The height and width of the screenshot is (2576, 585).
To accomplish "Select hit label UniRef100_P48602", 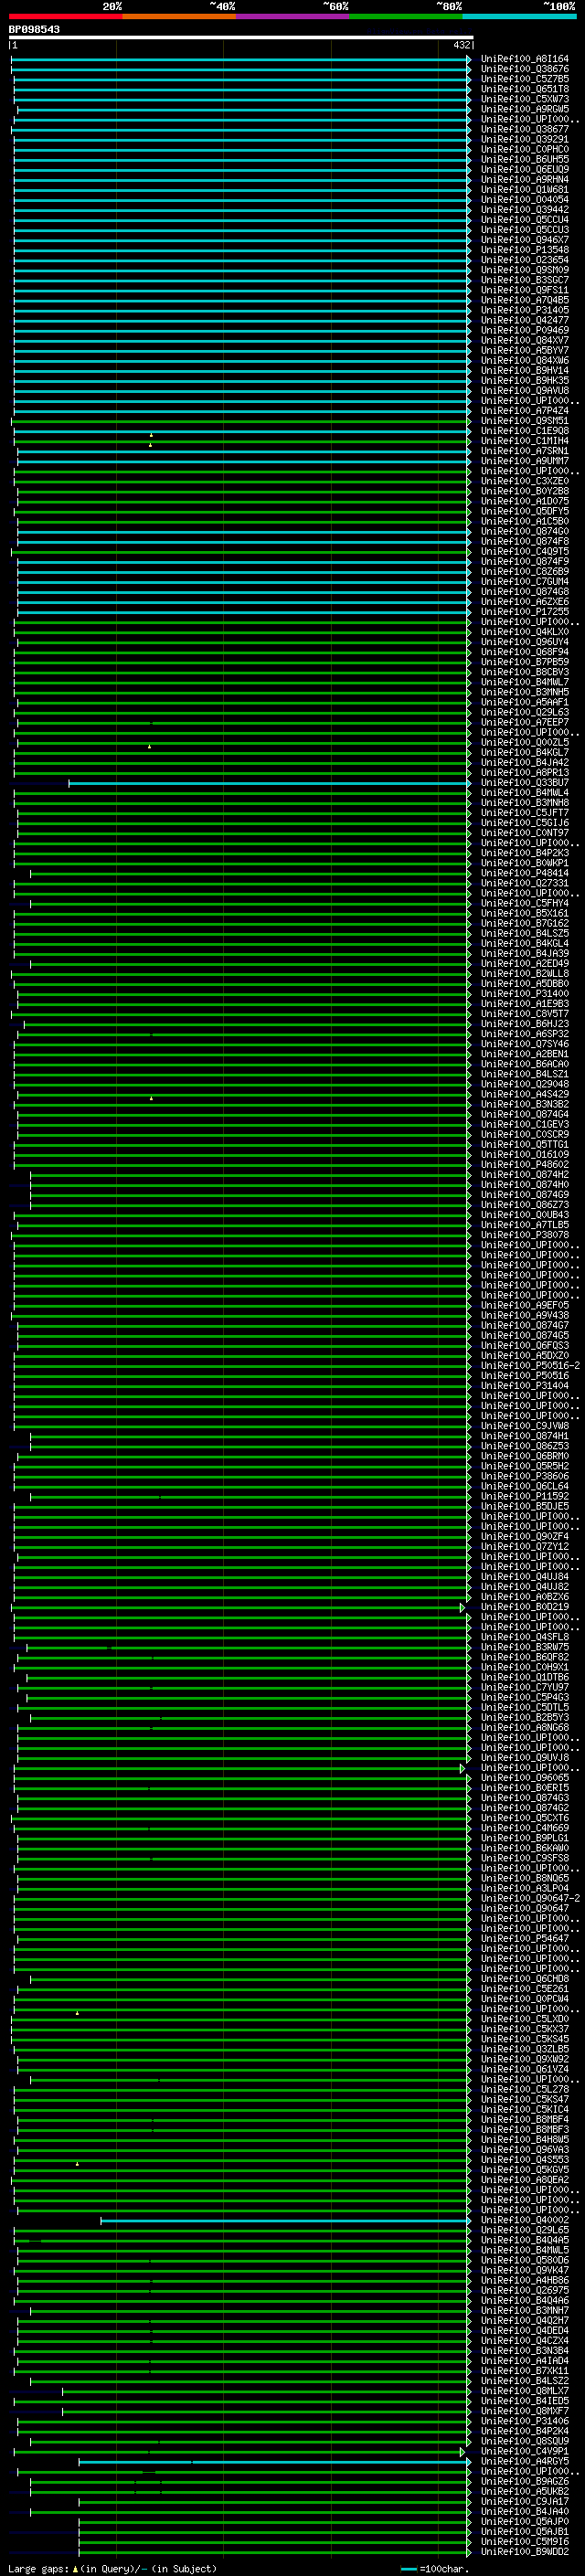I will [524, 1165].
